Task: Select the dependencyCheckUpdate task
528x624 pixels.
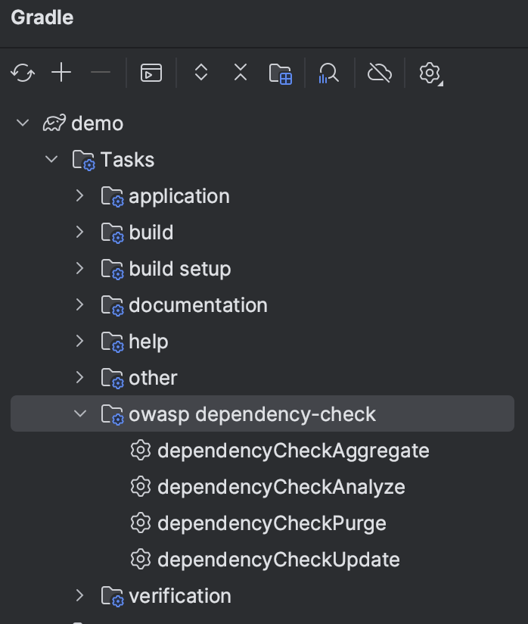Action: [x=278, y=560]
